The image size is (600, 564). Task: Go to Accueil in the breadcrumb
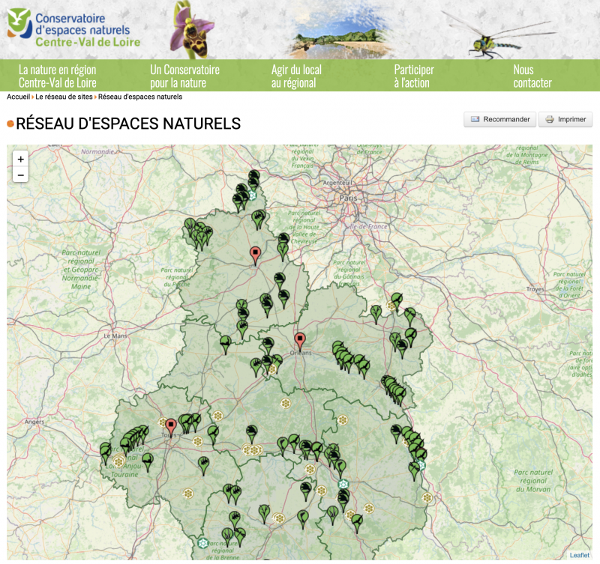(18, 97)
